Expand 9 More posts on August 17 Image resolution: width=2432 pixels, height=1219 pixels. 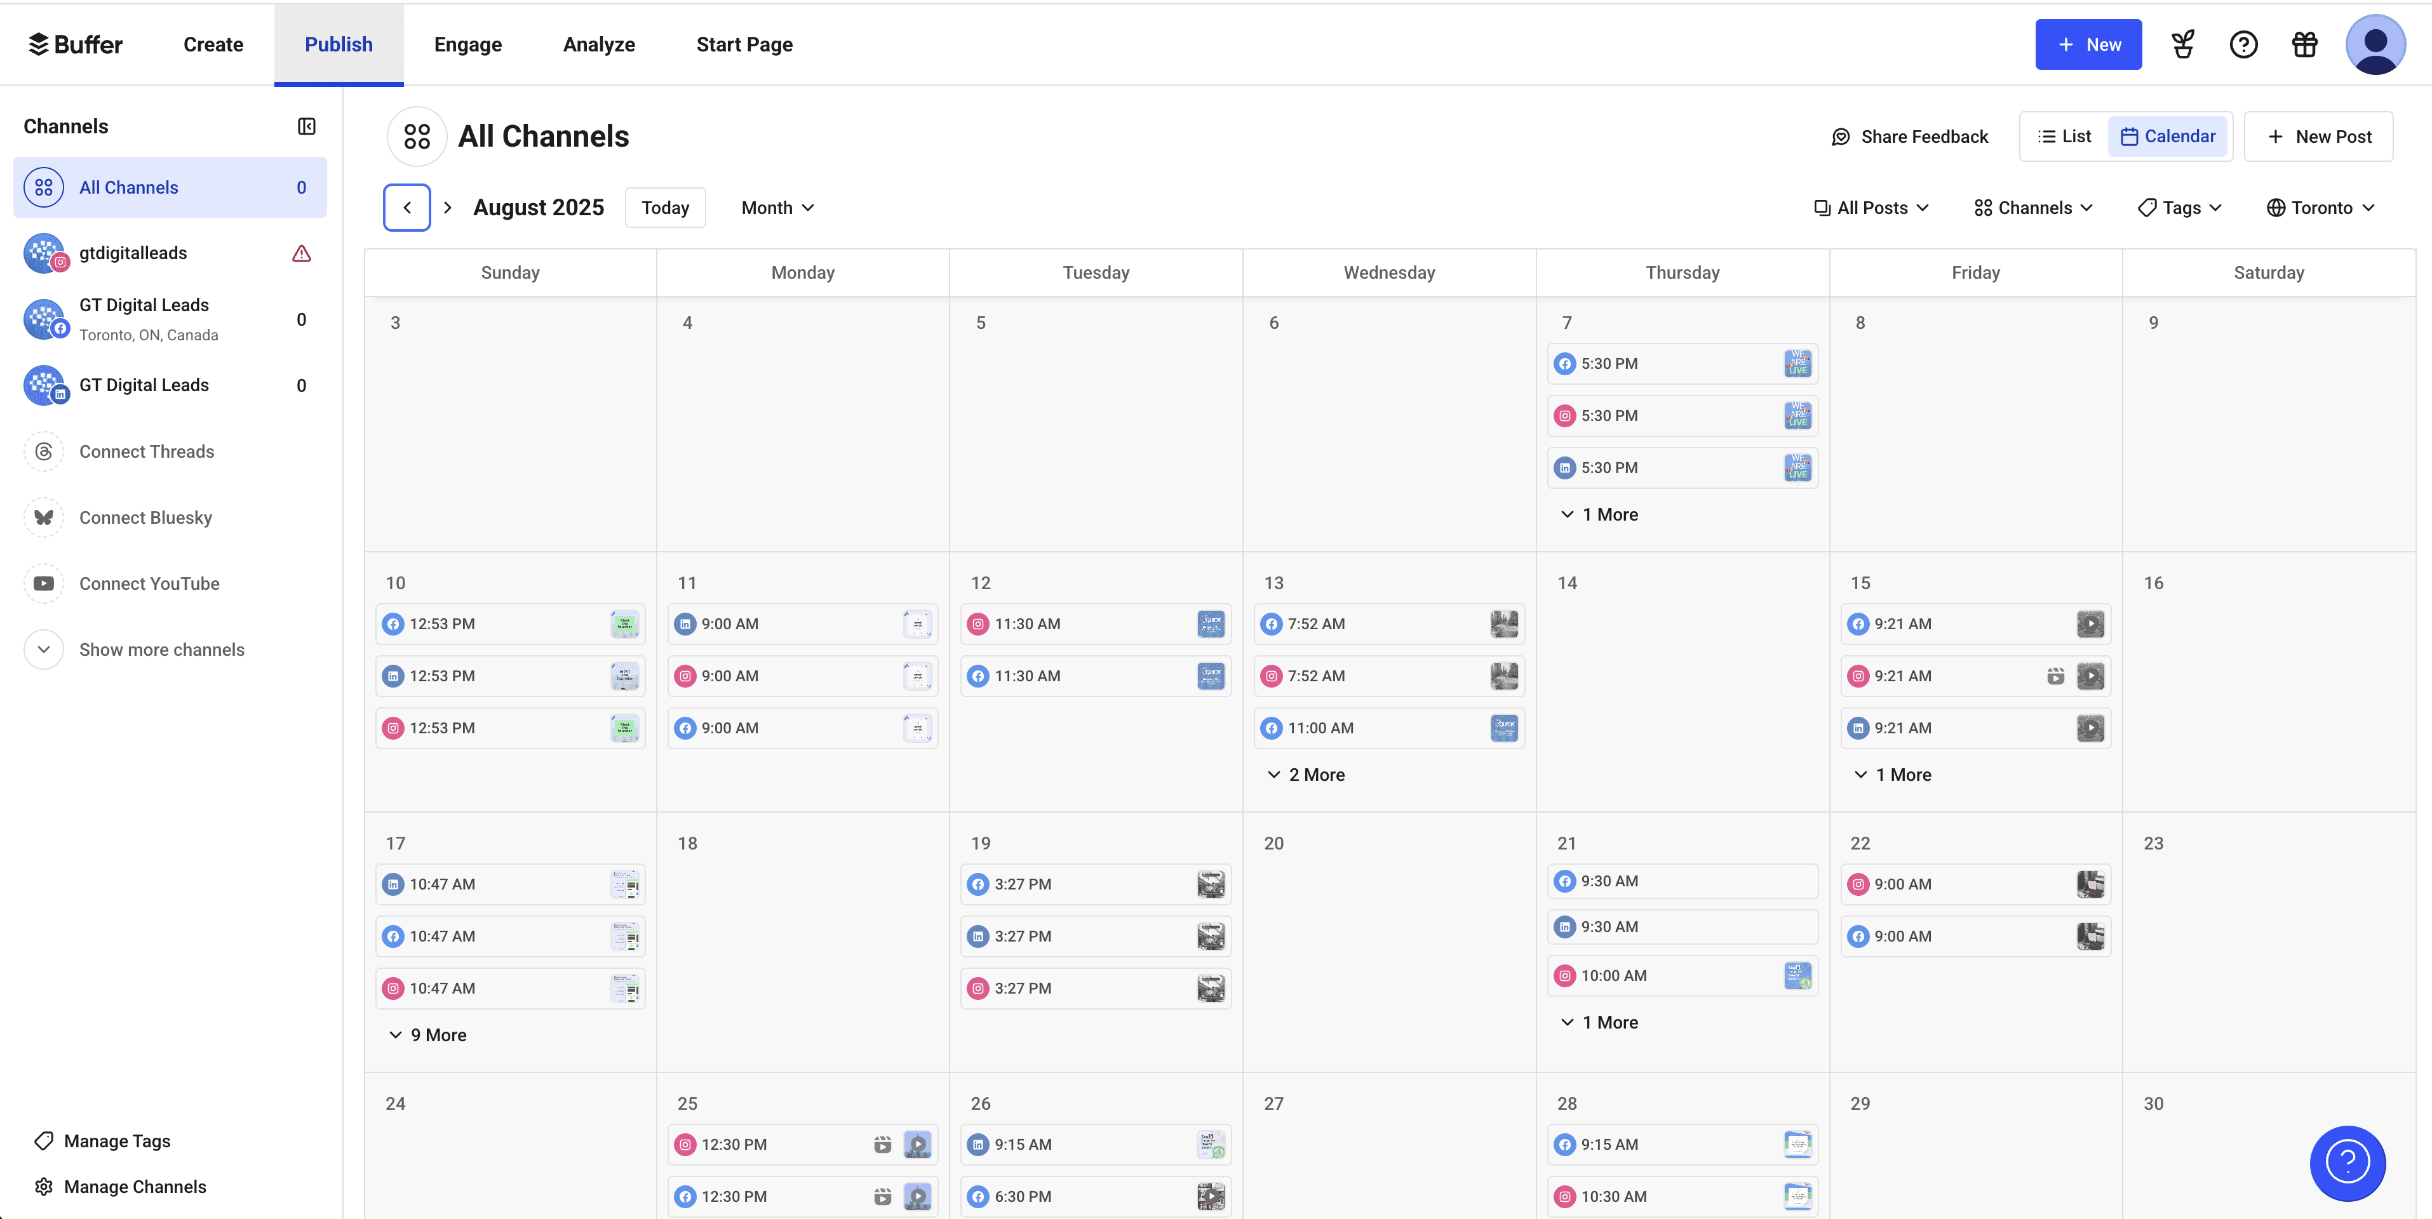click(x=427, y=1035)
